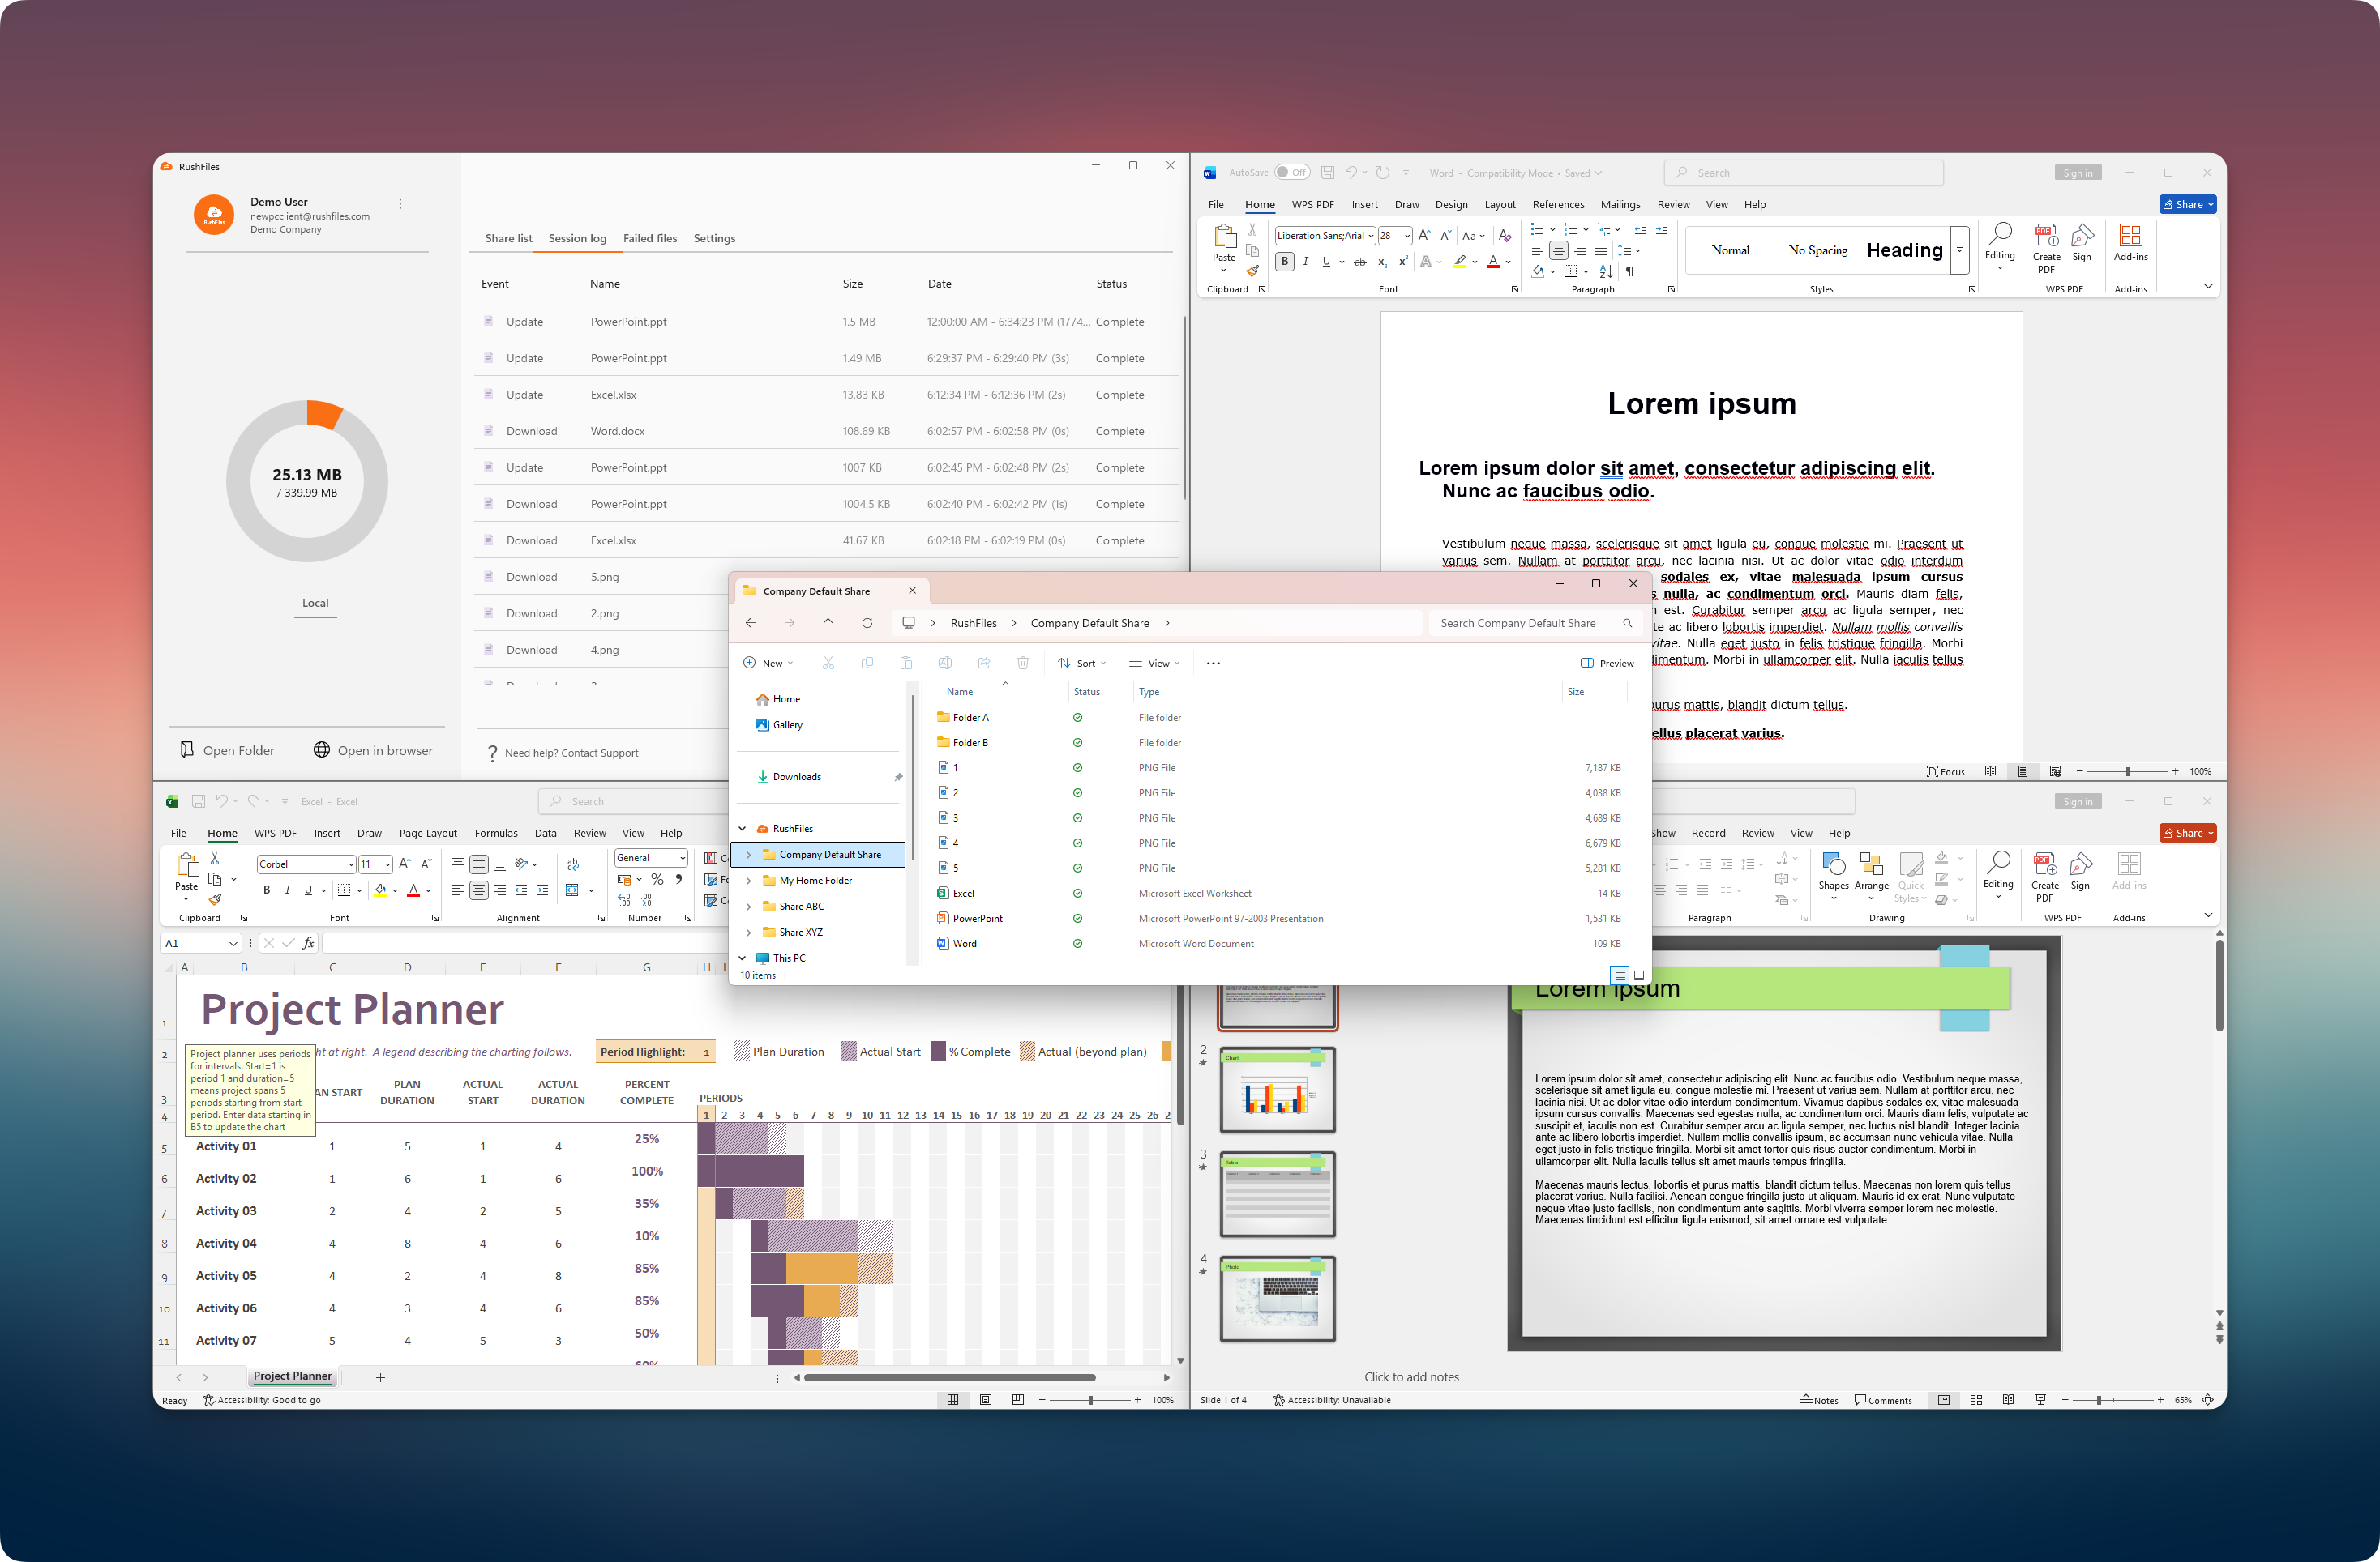
Task: Open the RushFiles user options menu
Action: click(400, 204)
